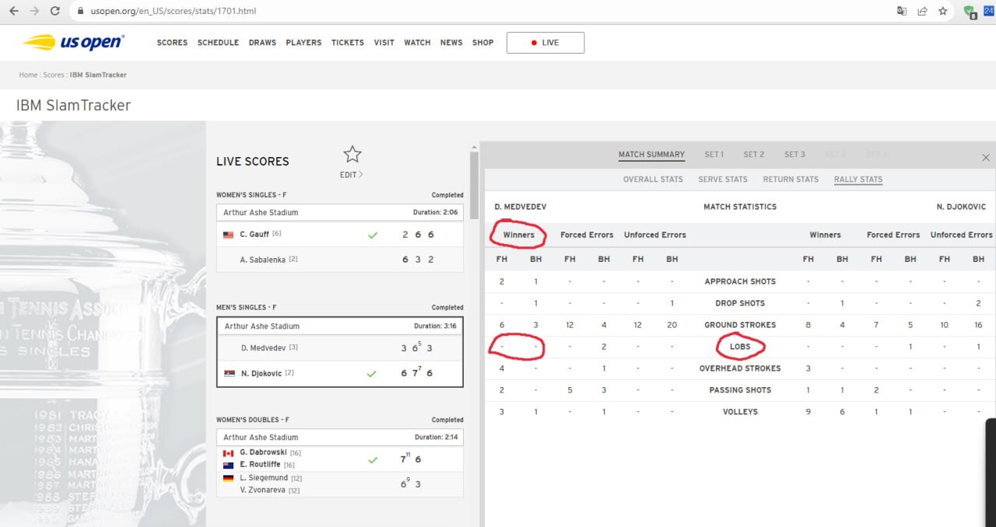Viewport: 996px width, 527px height.
Task: Click the MEN'S SINGLES - F heading
Action: point(247,308)
